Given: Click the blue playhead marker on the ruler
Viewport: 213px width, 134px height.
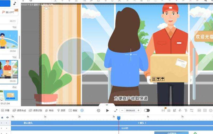Looking at the screenshot, I should 119,118.
